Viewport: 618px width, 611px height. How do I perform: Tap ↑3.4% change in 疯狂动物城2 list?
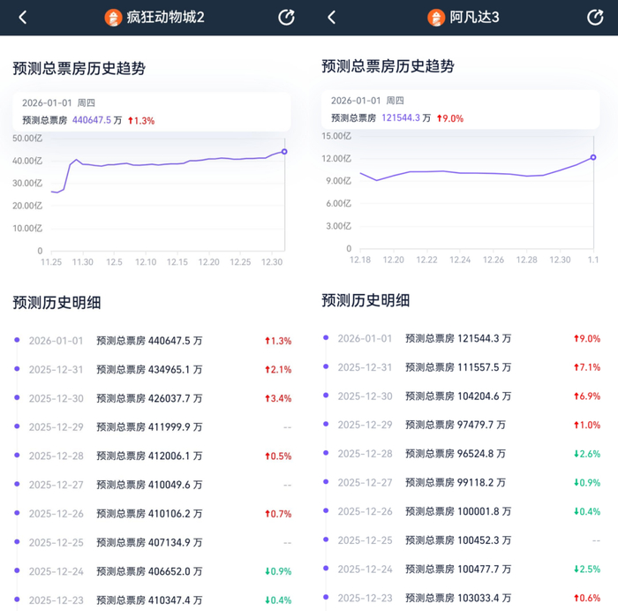(278, 398)
